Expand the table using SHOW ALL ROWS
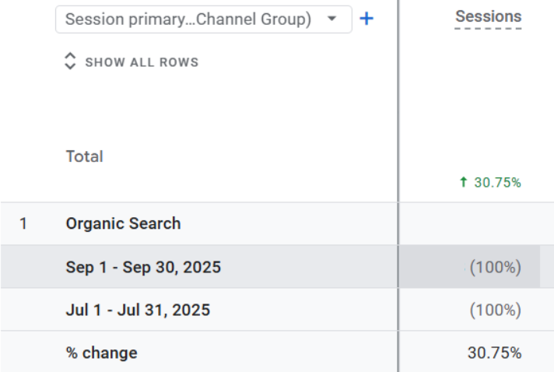Viewport: 554px width, 372px height. coord(142,62)
